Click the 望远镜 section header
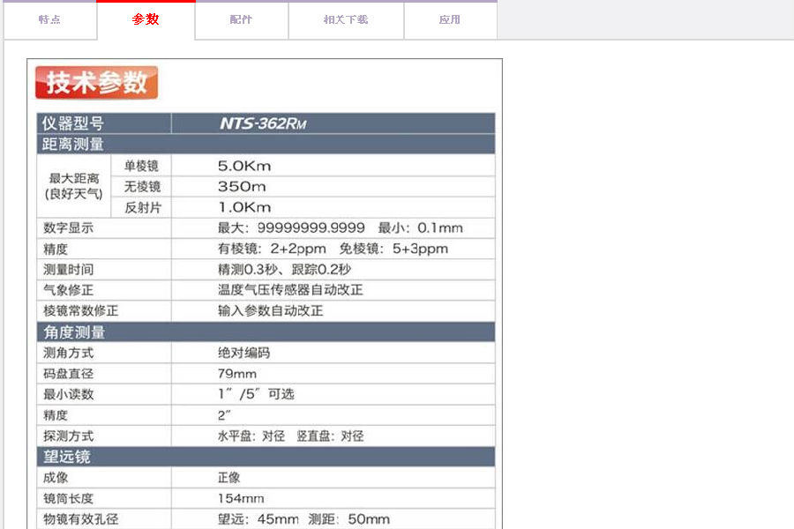Viewport: 794px width, 529px height. click(x=68, y=457)
